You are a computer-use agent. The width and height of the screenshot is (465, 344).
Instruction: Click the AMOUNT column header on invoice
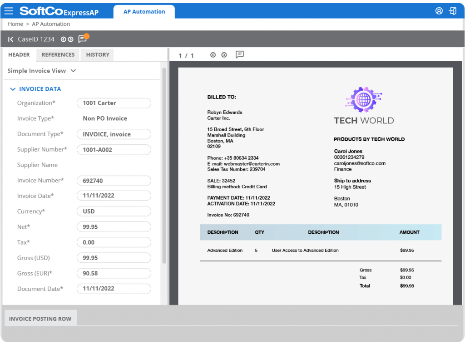coord(409,232)
